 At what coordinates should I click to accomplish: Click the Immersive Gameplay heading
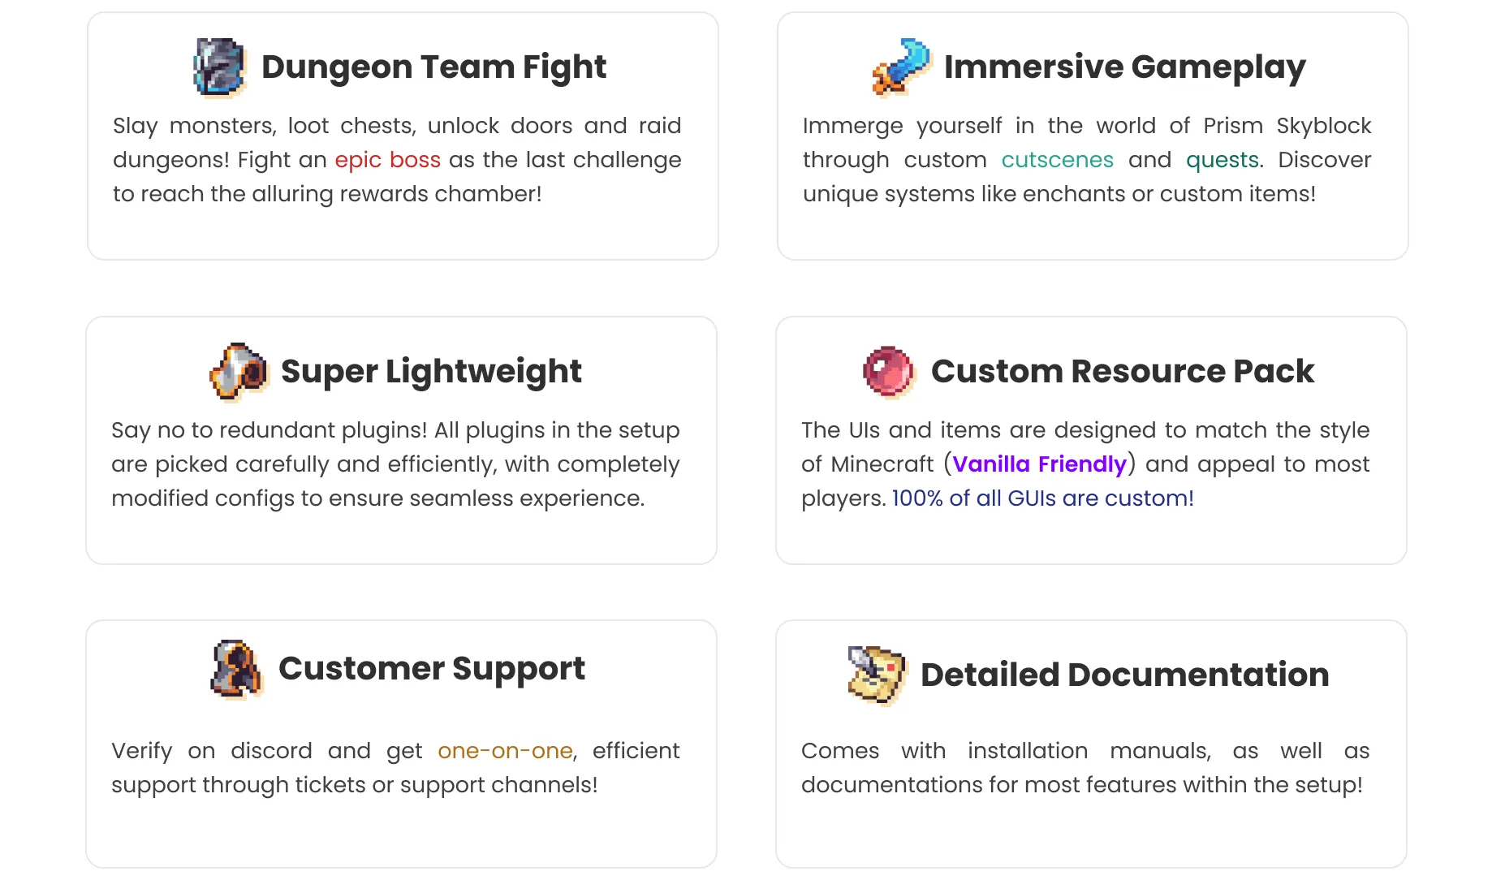(x=1124, y=67)
